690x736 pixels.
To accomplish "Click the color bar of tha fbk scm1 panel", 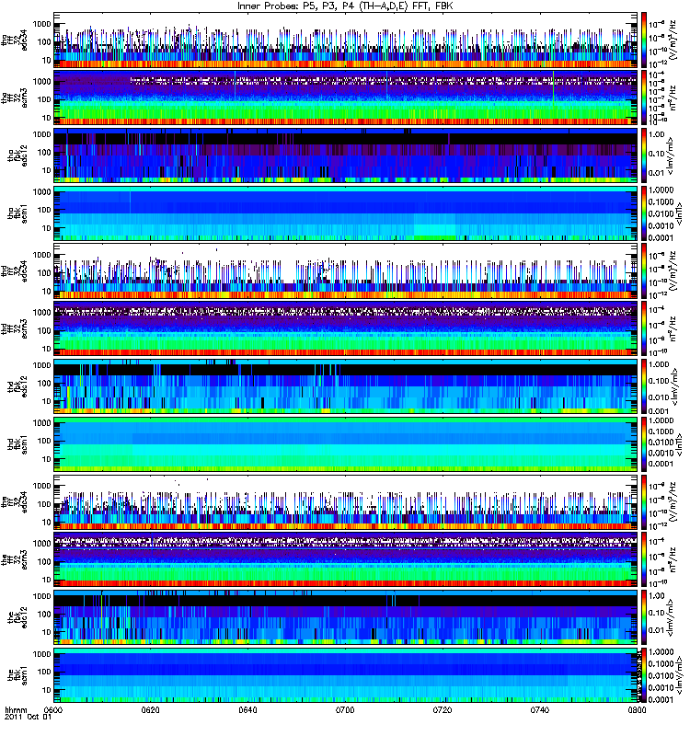I will (x=645, y=213).
